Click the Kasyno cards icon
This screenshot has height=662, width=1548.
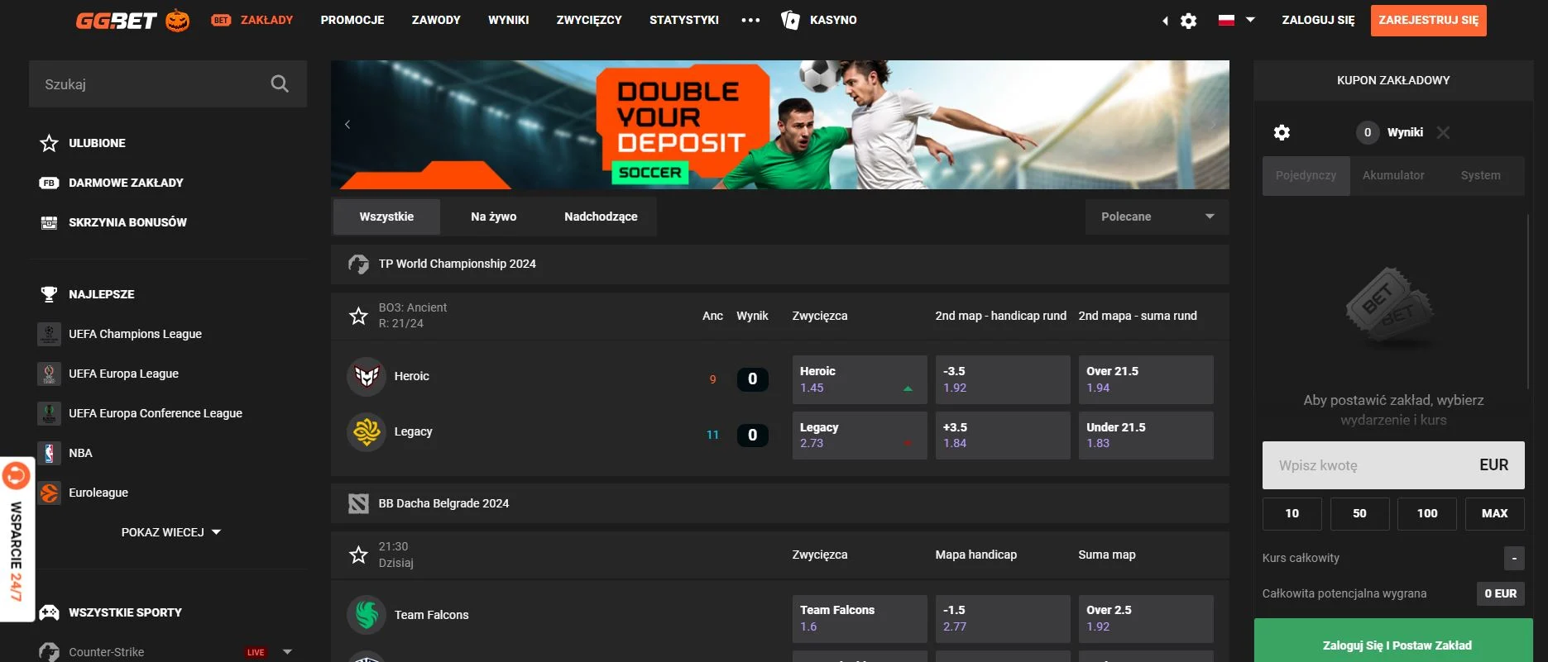(x=790, y=20)
